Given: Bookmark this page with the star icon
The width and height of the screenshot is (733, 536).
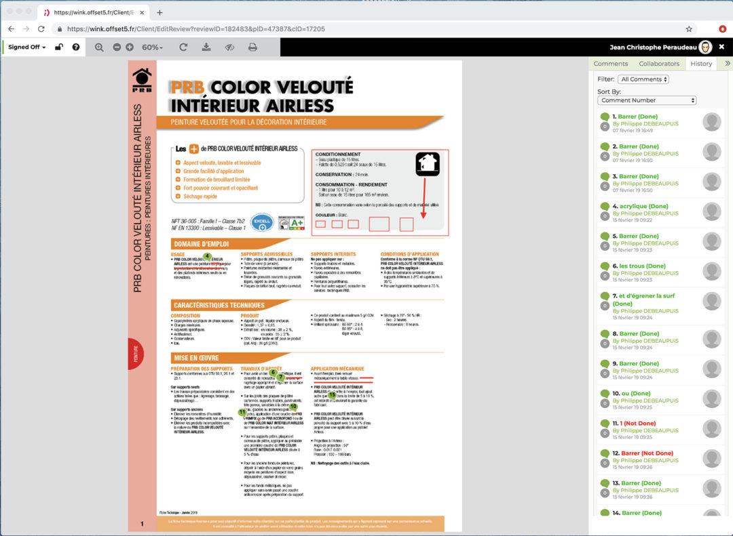Looking at the screenshot, I should (x=689, y=29).
